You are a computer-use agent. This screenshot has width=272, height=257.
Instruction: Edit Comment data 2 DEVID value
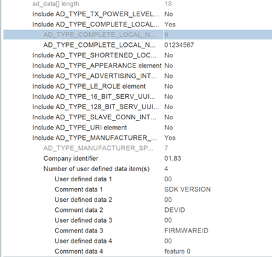click(x=175, y=210)
